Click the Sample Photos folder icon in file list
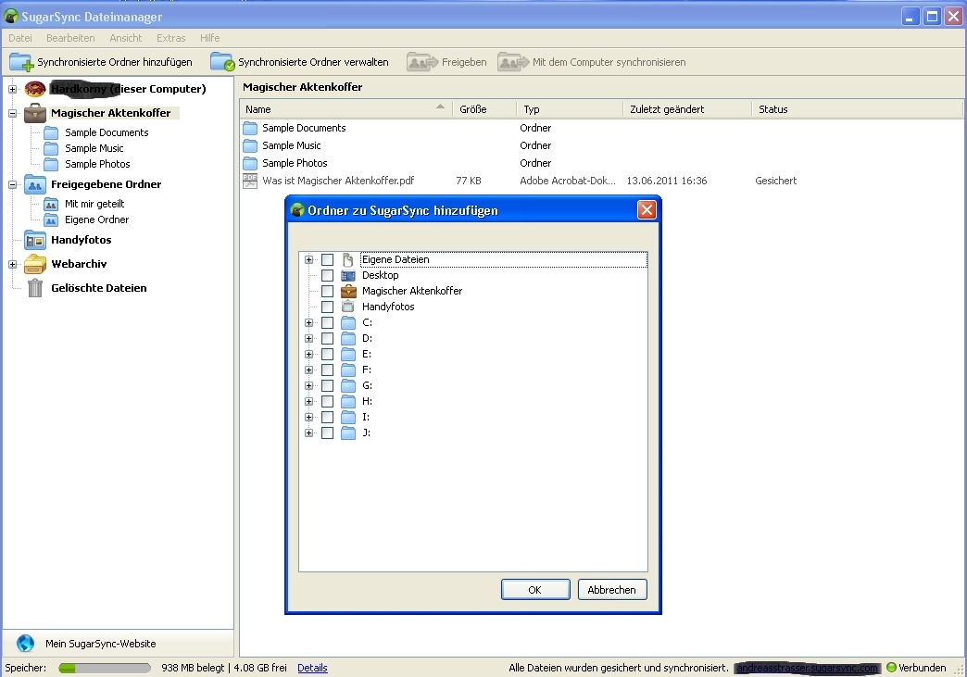Screen dimensions: 967x677 (x=250, y=163)
